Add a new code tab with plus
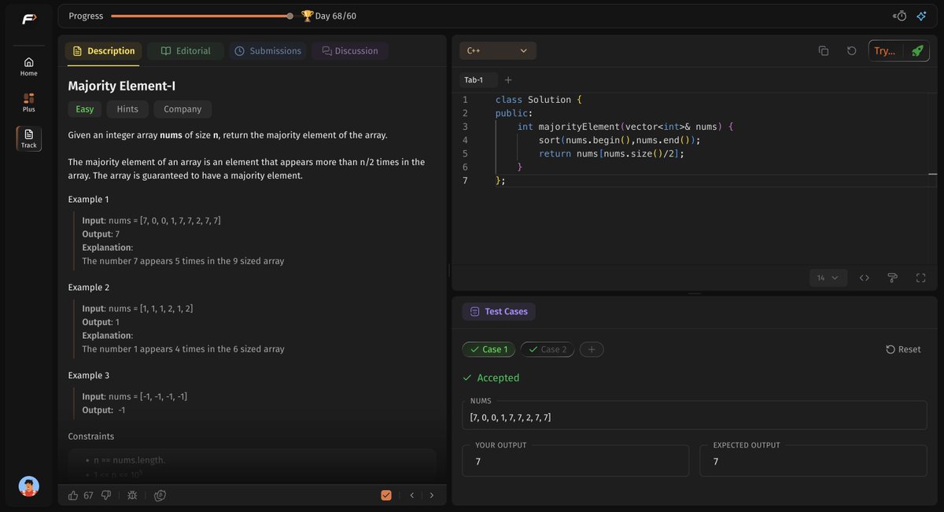 [x=508, y=79]
